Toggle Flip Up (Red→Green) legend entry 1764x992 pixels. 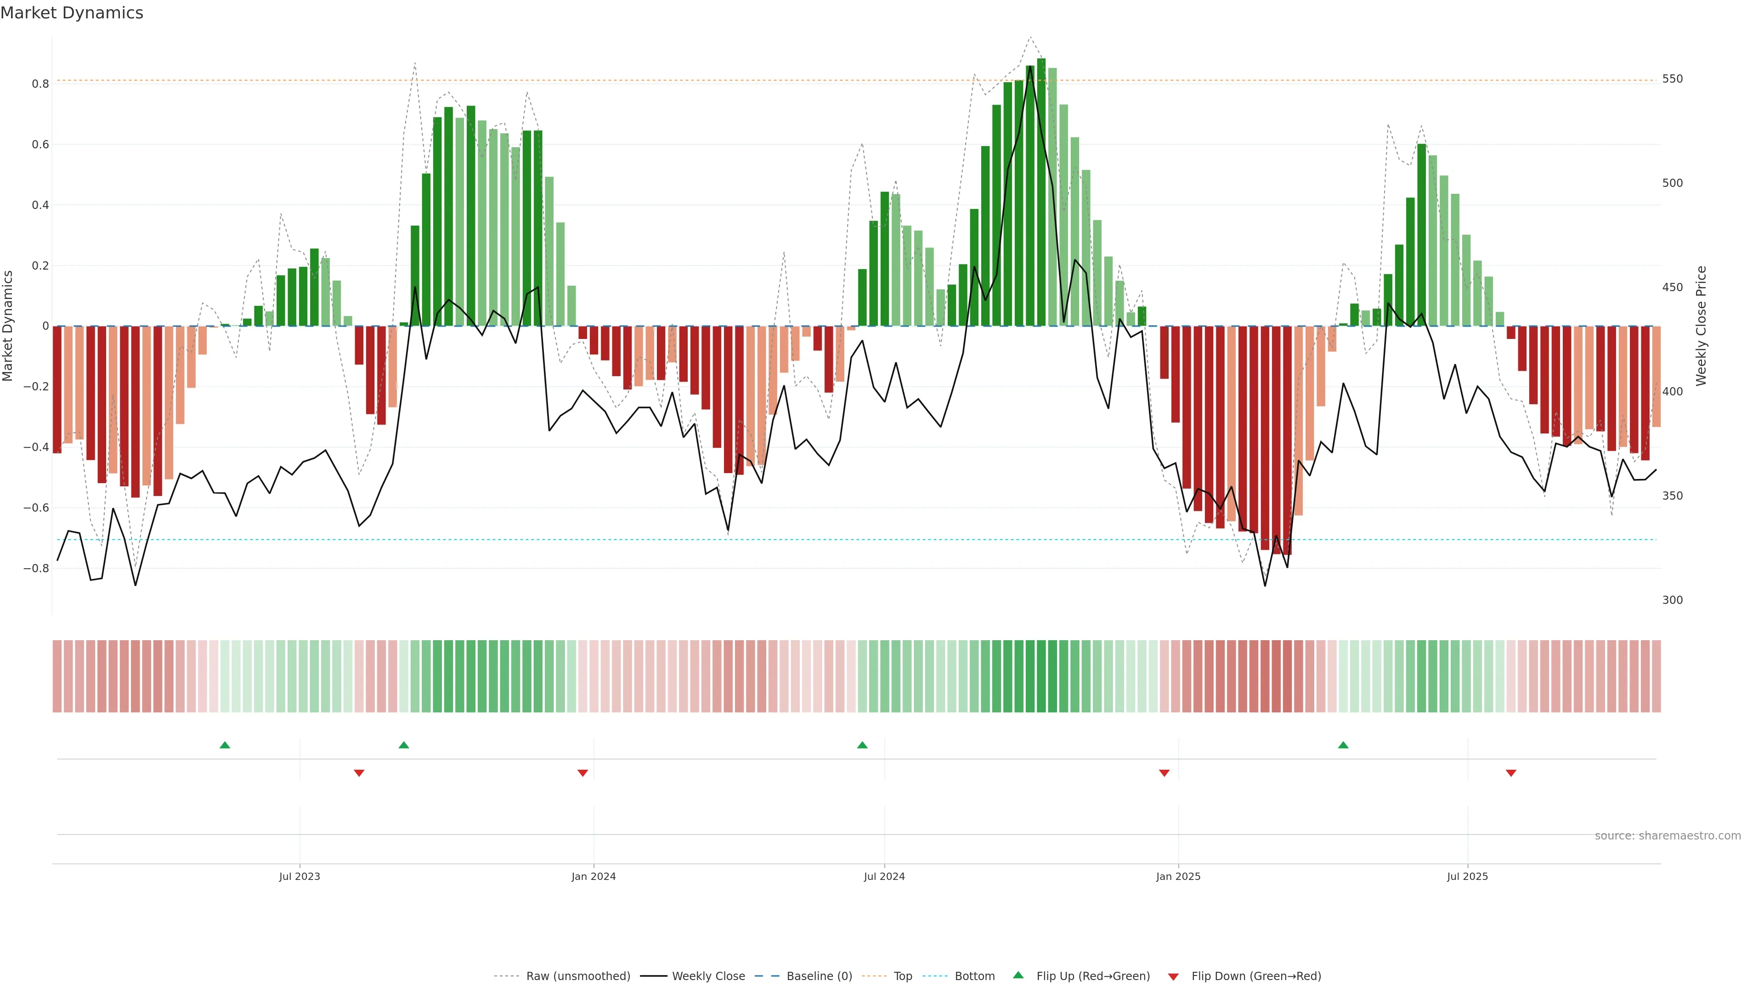pyautogui.click(x=1093, y=976)
